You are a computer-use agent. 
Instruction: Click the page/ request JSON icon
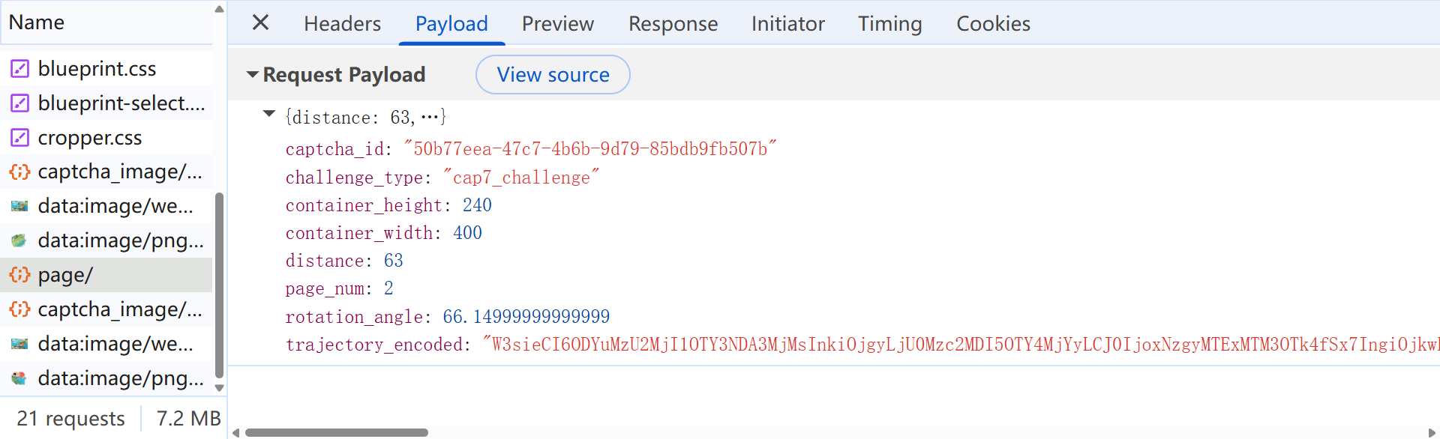tap(19, 275)
